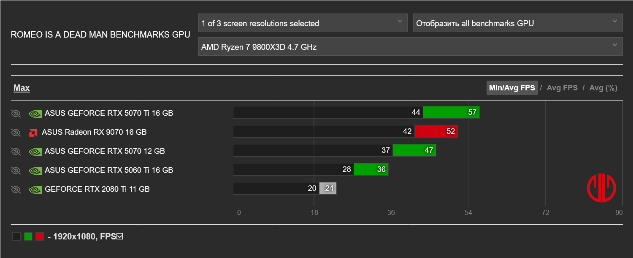Open the screen resolutions dropdown
This screenshot has width=633, height=258.
(x=303, y=23)
